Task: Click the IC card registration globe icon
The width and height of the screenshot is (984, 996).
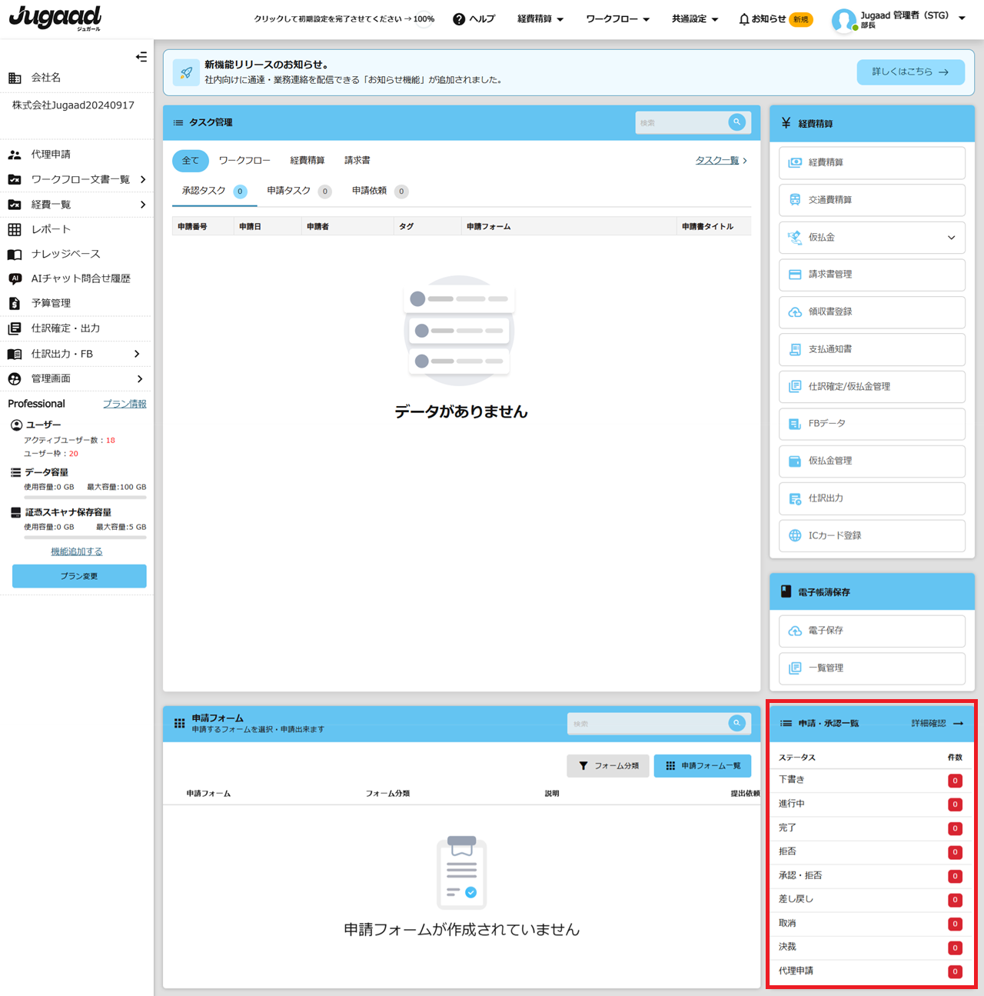Action: [795, 535]
